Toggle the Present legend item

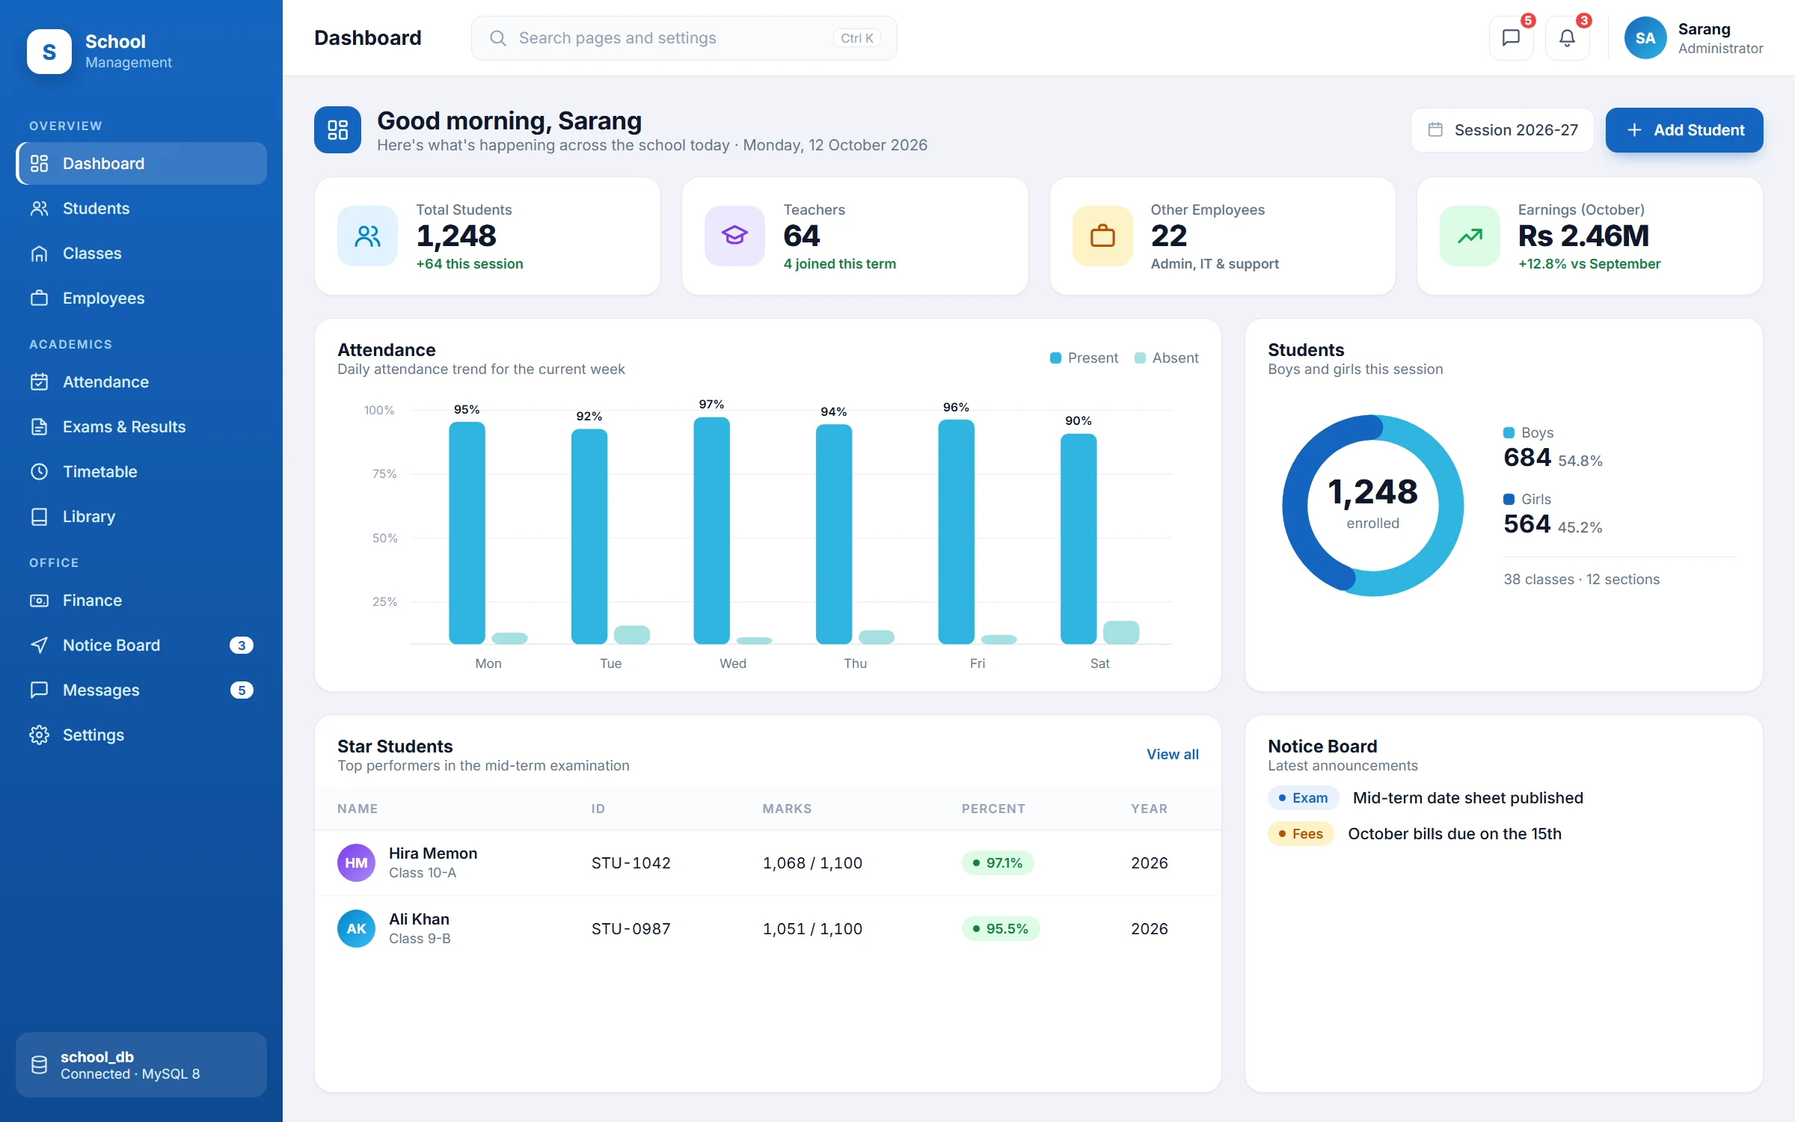coord(1084,358)
